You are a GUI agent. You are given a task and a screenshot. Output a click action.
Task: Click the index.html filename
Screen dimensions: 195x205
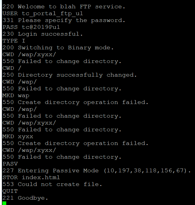[x=41, y=177]
